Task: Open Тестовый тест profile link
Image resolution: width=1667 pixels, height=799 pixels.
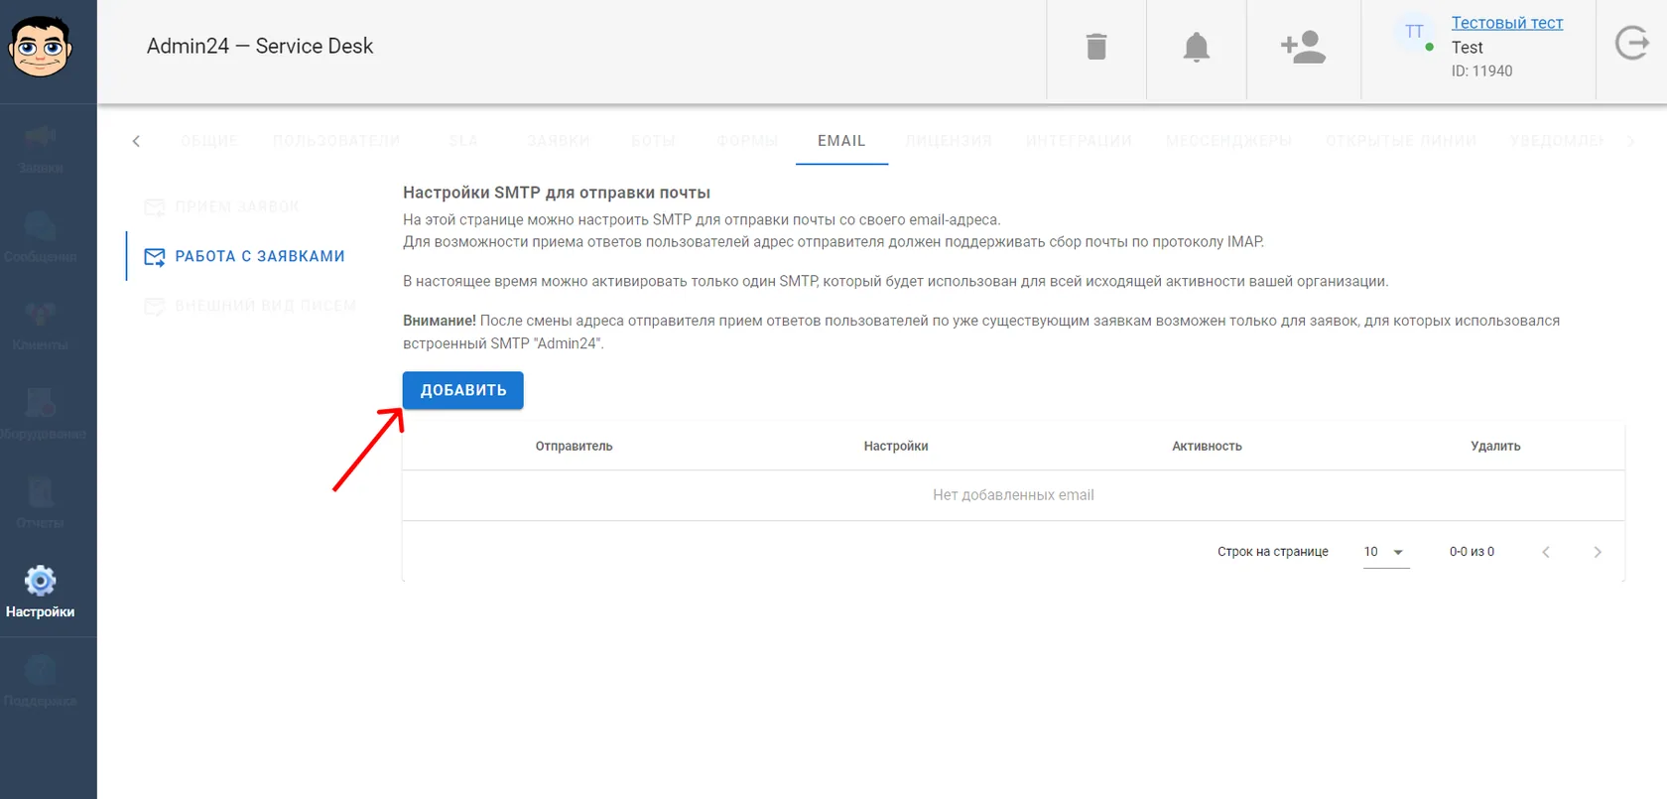Action: coord(1506,23)
